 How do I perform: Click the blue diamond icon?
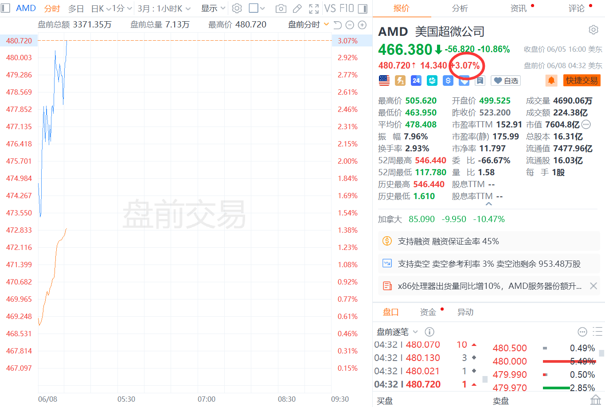pos(464,81)
